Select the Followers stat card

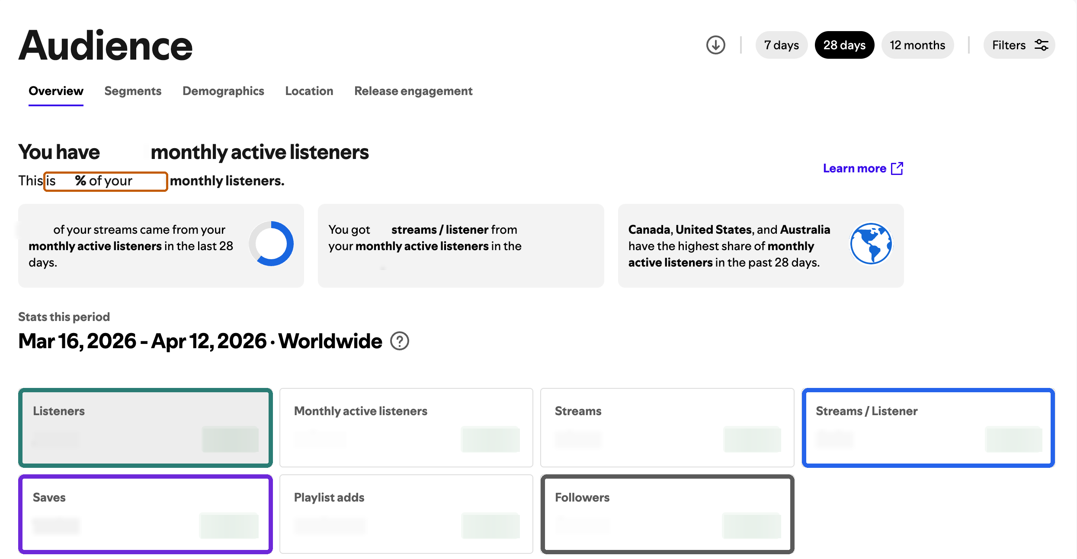(x=667, y=514)
